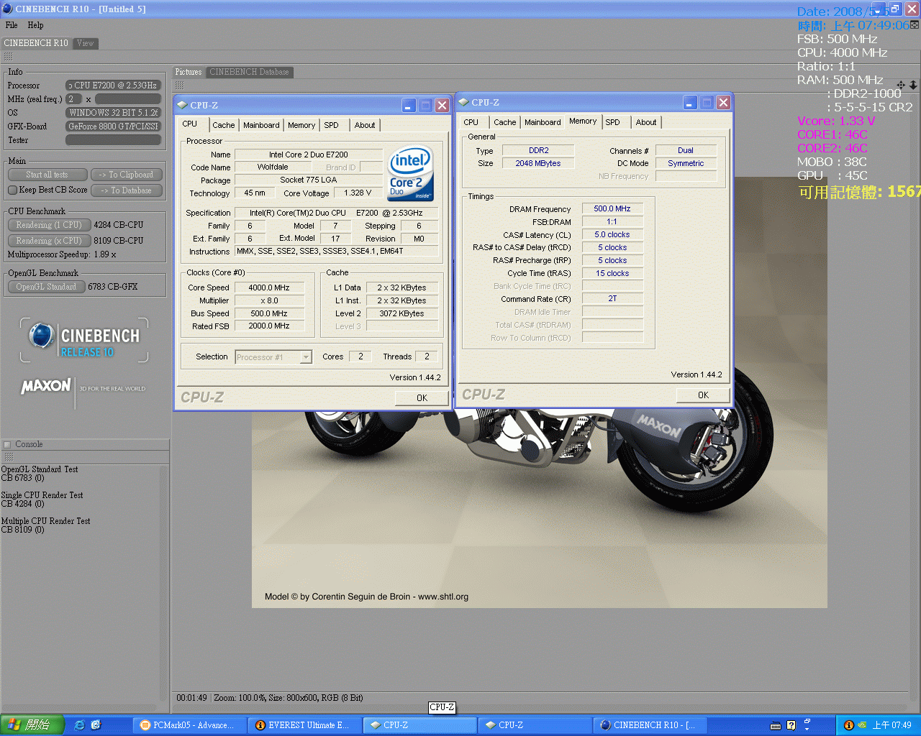Select Memory tab in right CPU-Z window

(583, 121)
